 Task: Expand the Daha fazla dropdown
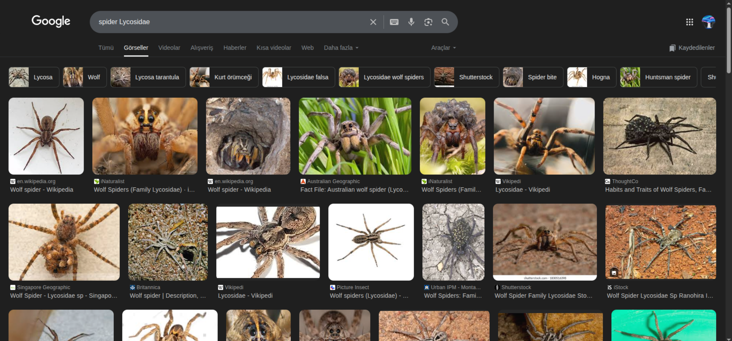coord(341,48)
